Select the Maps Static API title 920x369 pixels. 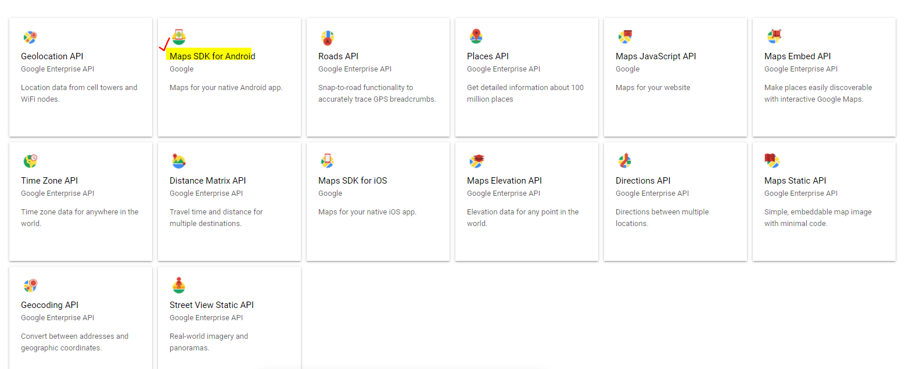tap(795, 181)
